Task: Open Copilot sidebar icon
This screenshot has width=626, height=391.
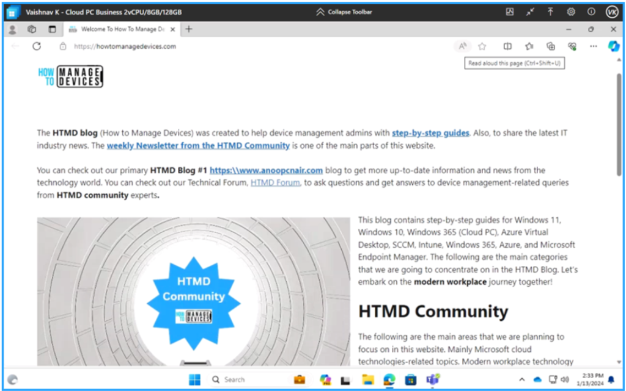Action: (x=614, y=46)
